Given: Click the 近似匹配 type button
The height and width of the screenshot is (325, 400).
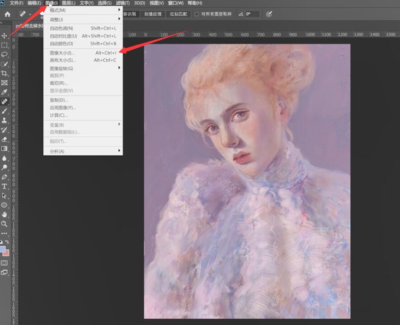Looking at the screenshot, I should (179, 14).
